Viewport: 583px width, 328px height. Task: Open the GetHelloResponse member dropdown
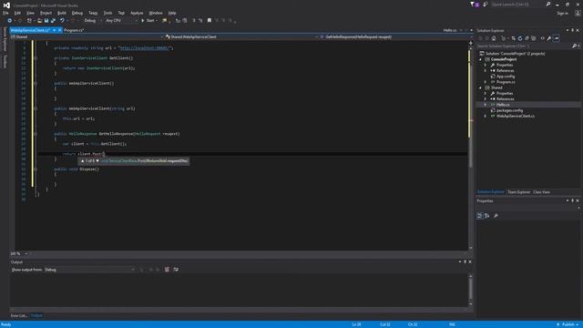click(x=395, y=36)
